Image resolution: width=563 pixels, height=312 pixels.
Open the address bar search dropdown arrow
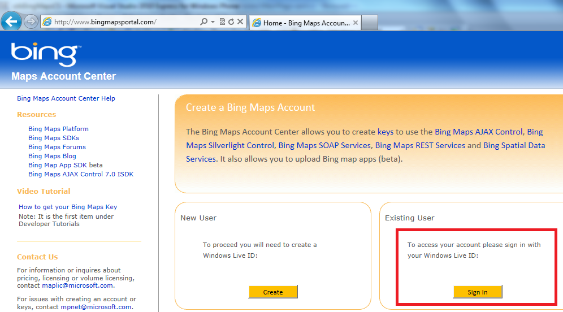tap(213, 22)
